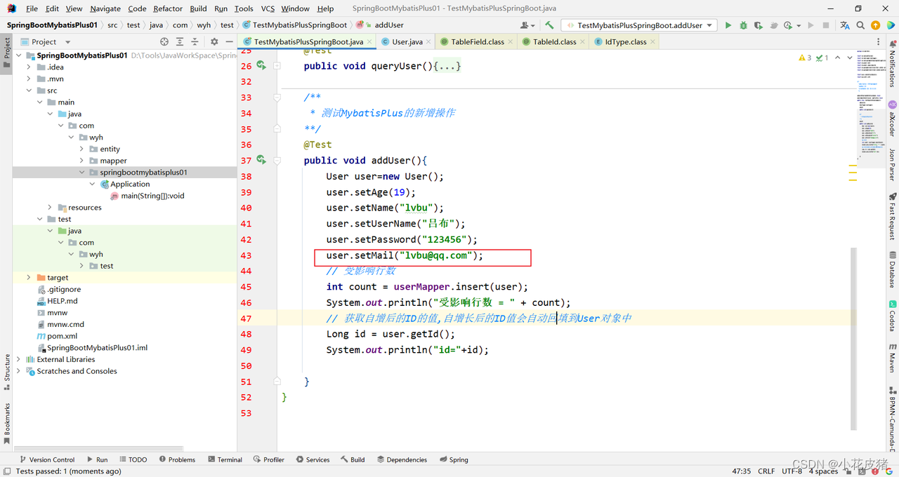Switch to the IdType.class tab

pyautogui.click(x=625, y=42)
